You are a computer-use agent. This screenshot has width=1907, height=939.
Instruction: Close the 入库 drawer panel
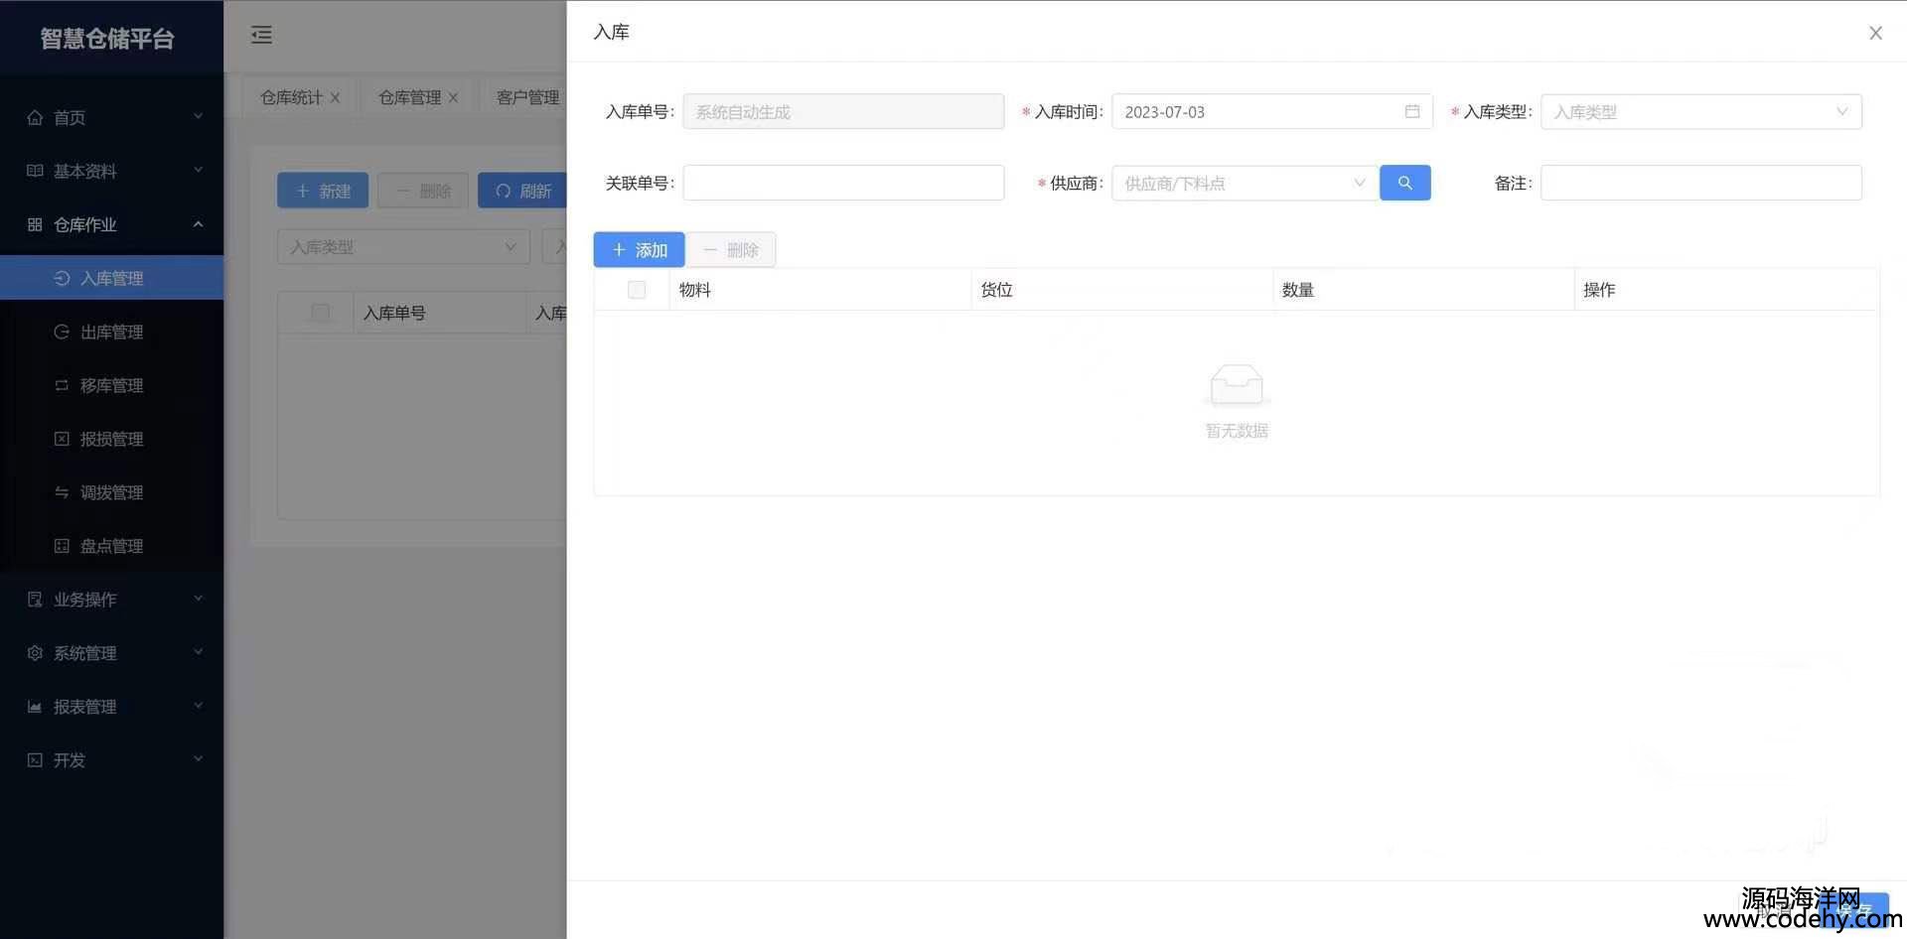(x=1875, y=33)
